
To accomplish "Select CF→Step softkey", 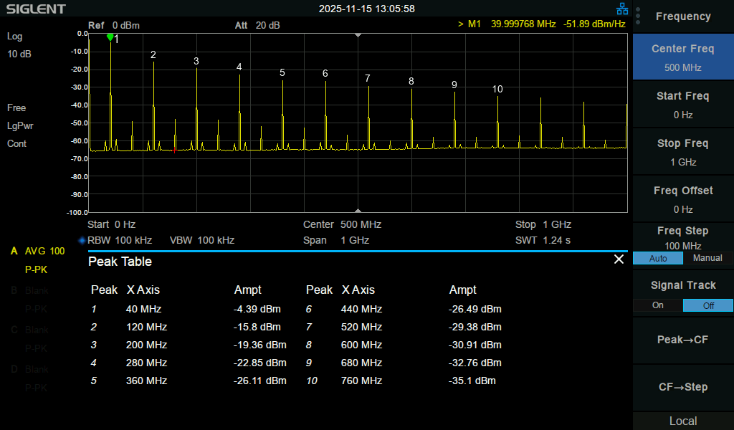I will (x=683, y=388).
